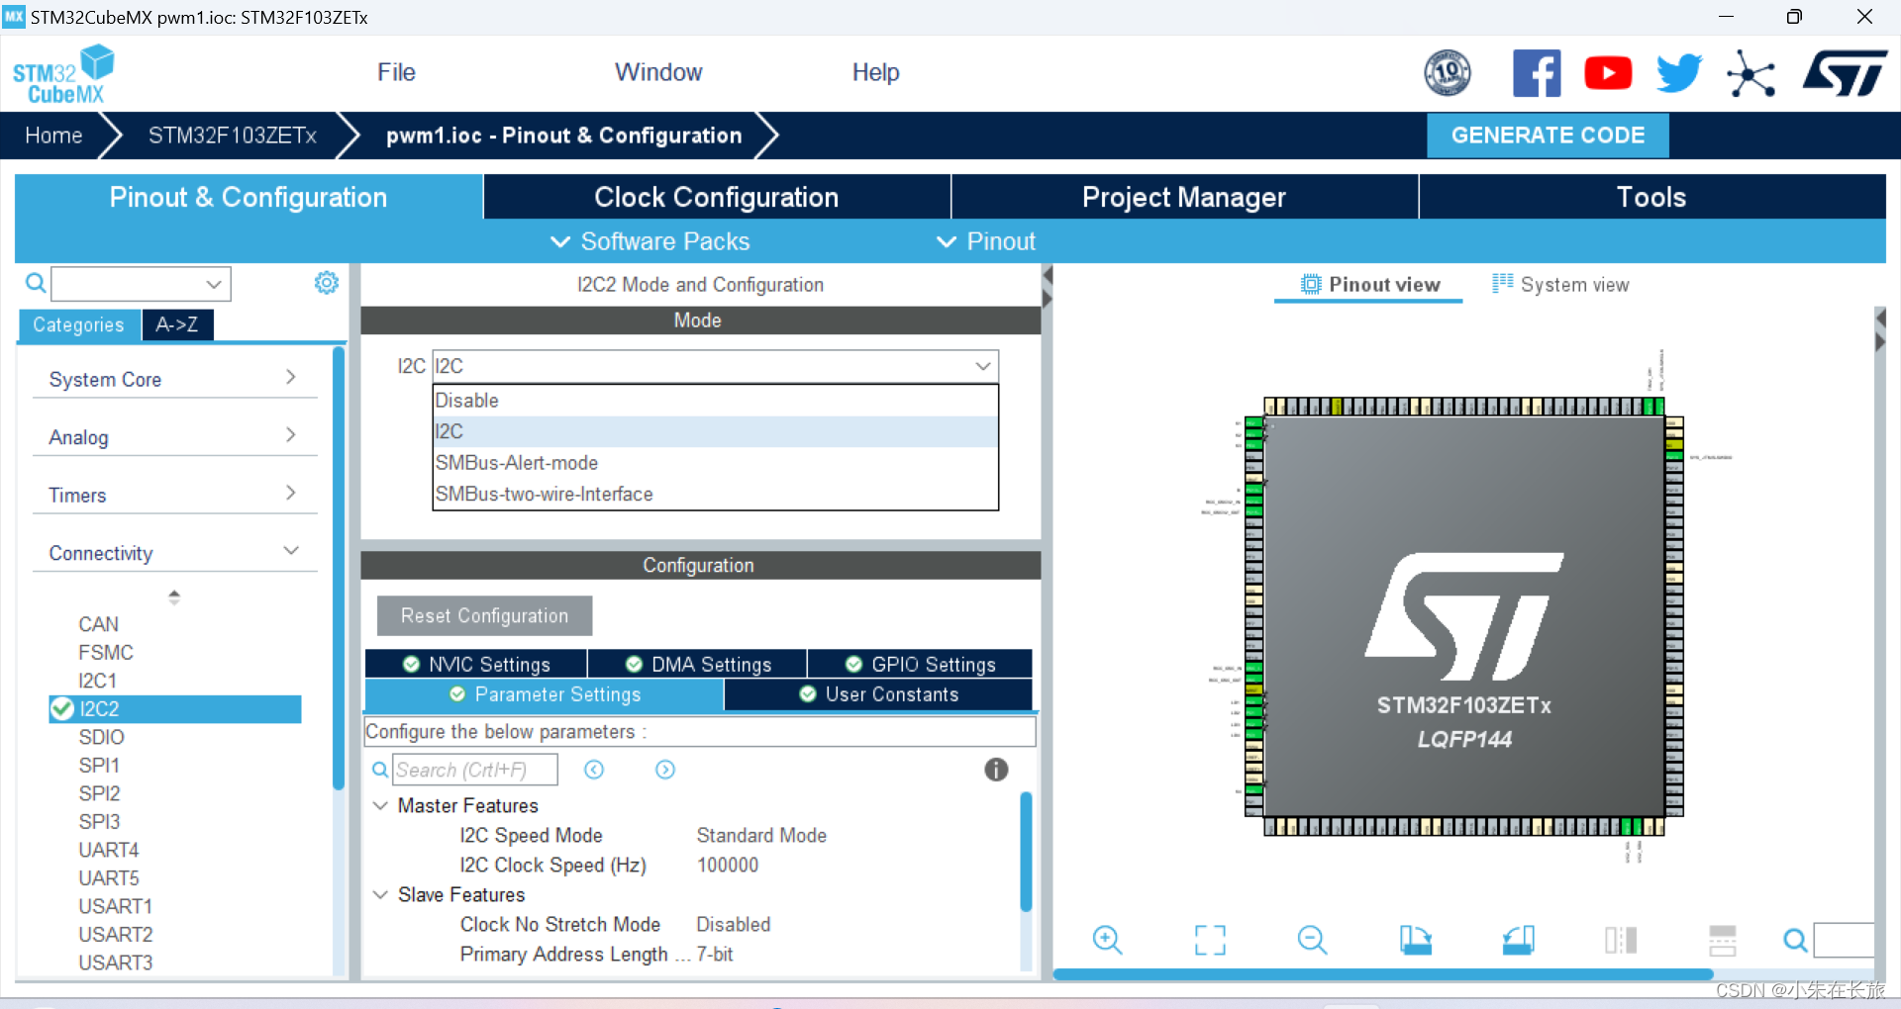Open the File menu
This screenshot has height=1009, width=1901.
pyautogui.click(x=396, y=72)
